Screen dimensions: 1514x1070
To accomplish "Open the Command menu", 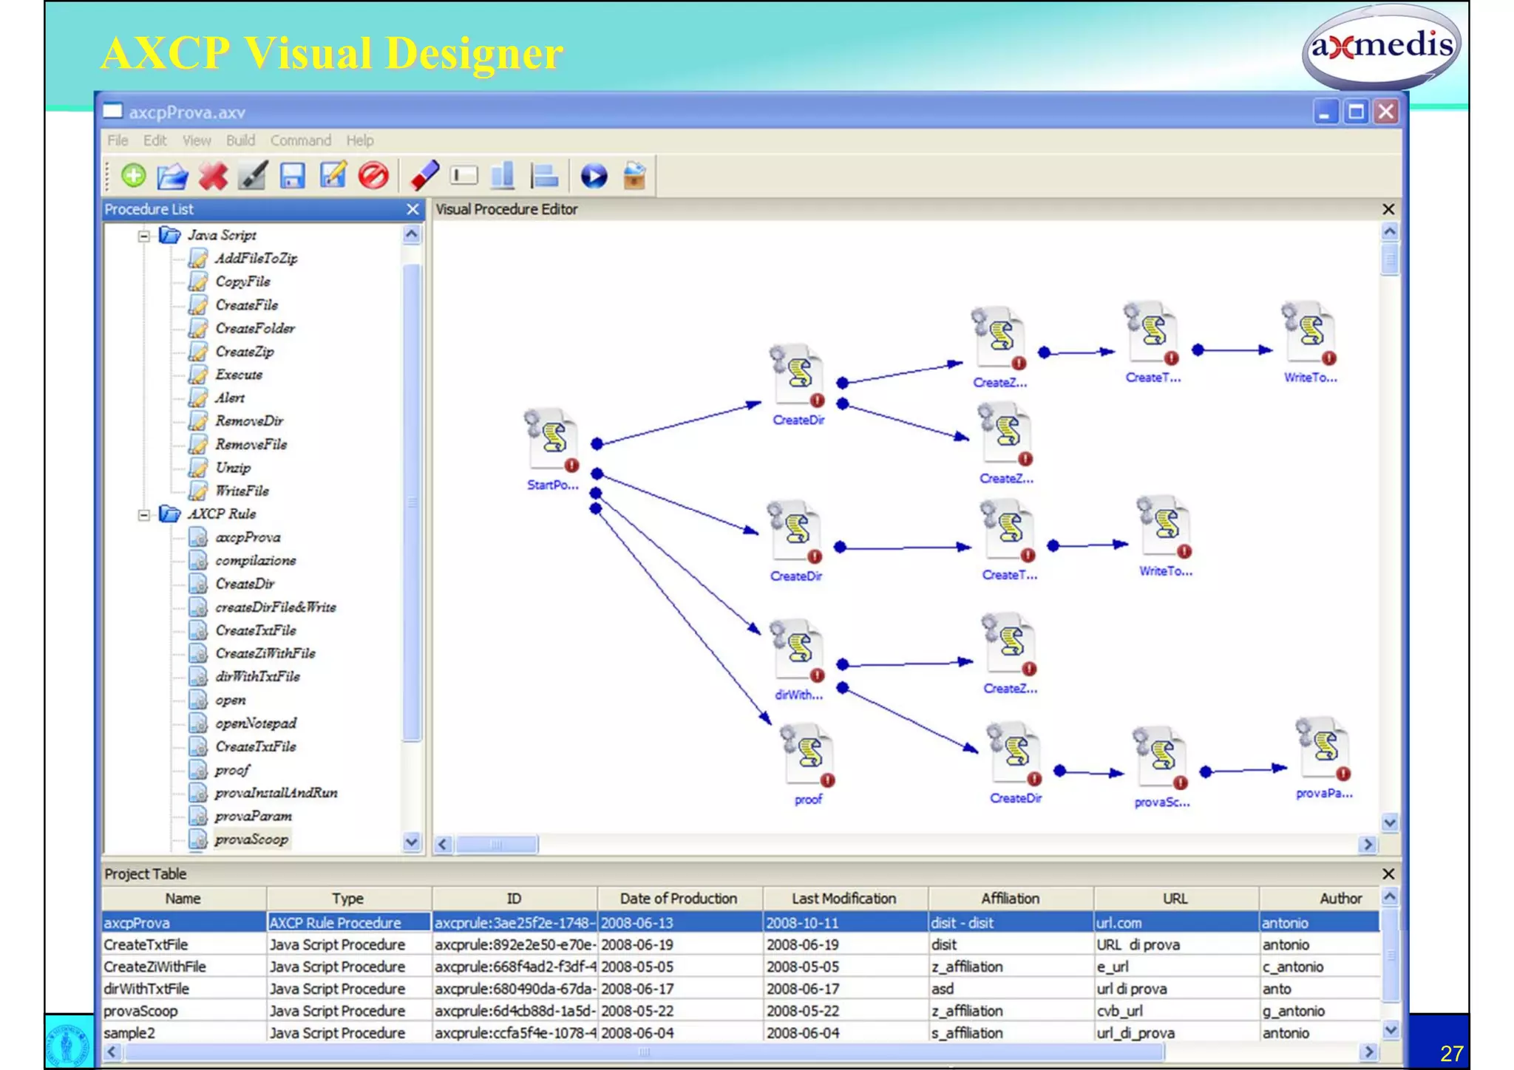I will click(x=300, y=140).
